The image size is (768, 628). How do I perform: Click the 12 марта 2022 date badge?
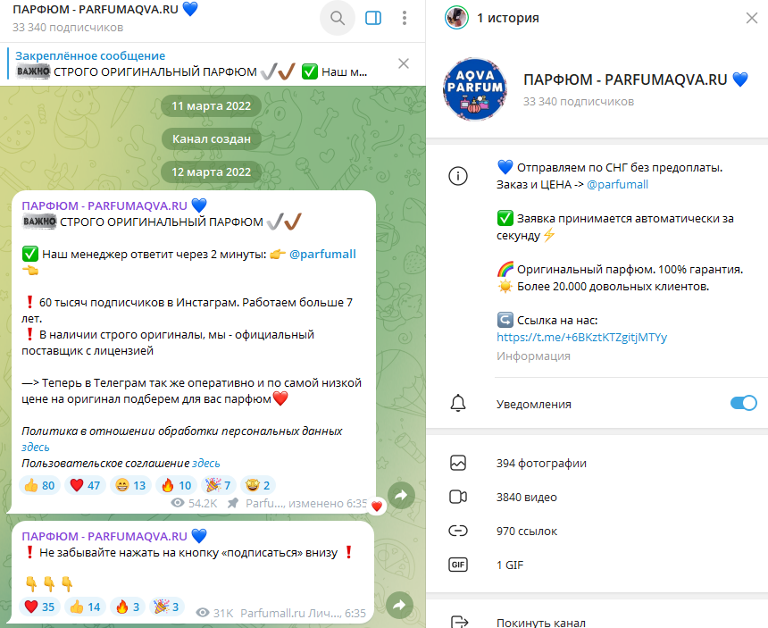[211, 172]
